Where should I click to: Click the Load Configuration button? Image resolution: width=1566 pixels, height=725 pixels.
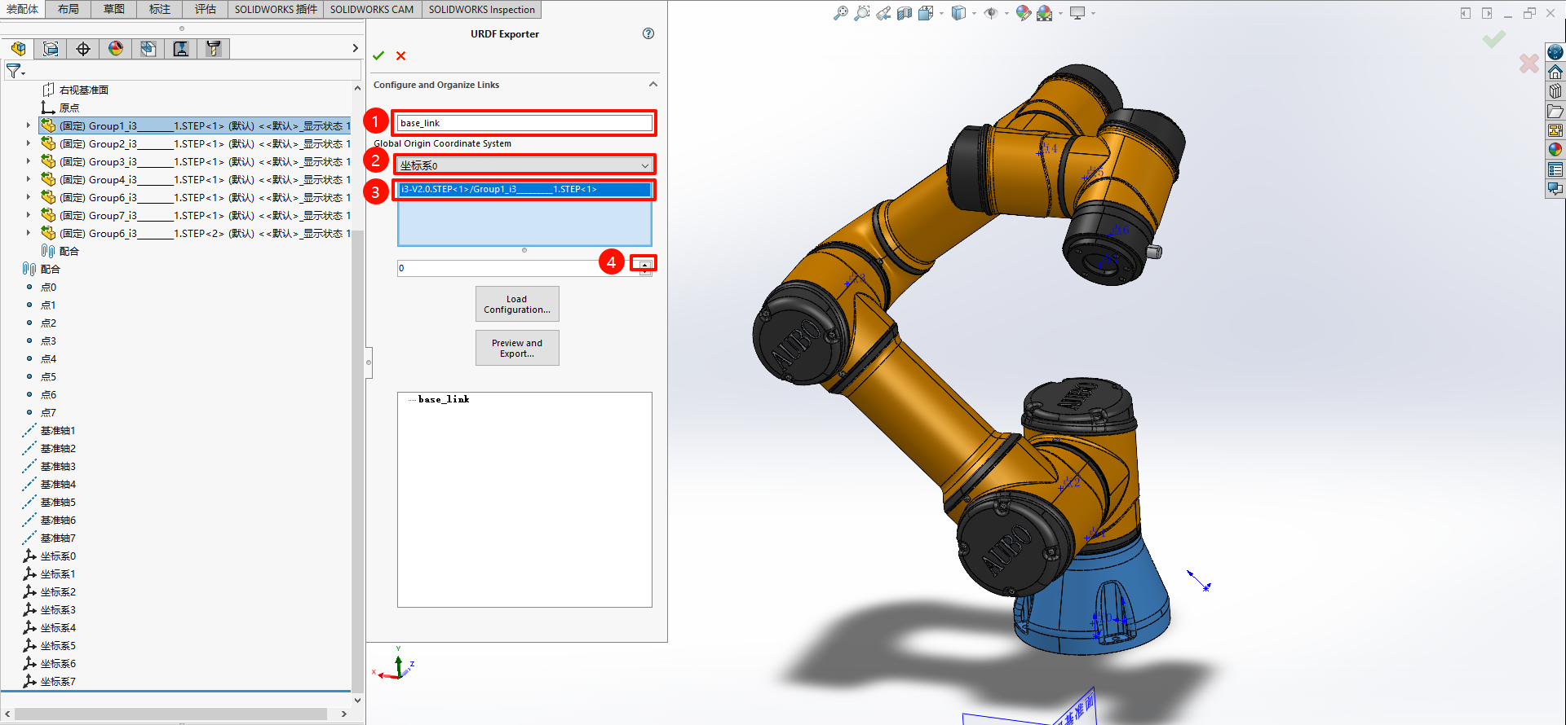[x=517, y=304]
